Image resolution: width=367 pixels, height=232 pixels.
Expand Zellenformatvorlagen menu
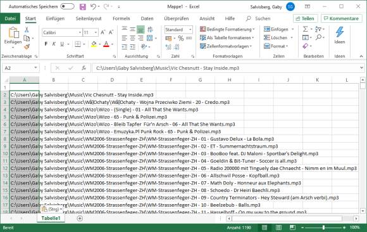point(226,46)
